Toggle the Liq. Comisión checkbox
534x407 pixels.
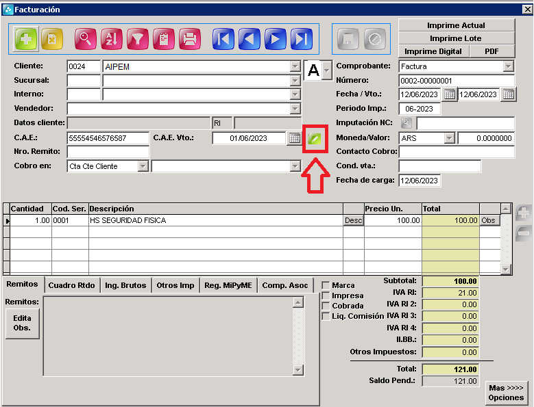pyautogui.click(x=326, y=316)
